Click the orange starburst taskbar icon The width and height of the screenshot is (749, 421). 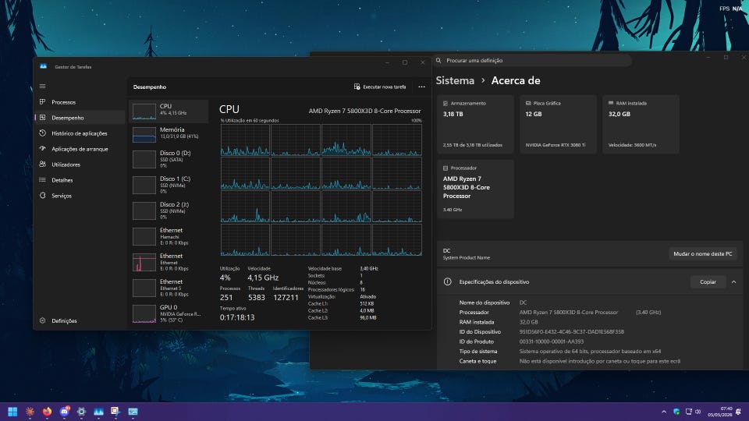pyautogui.click(x=30, y=412)
